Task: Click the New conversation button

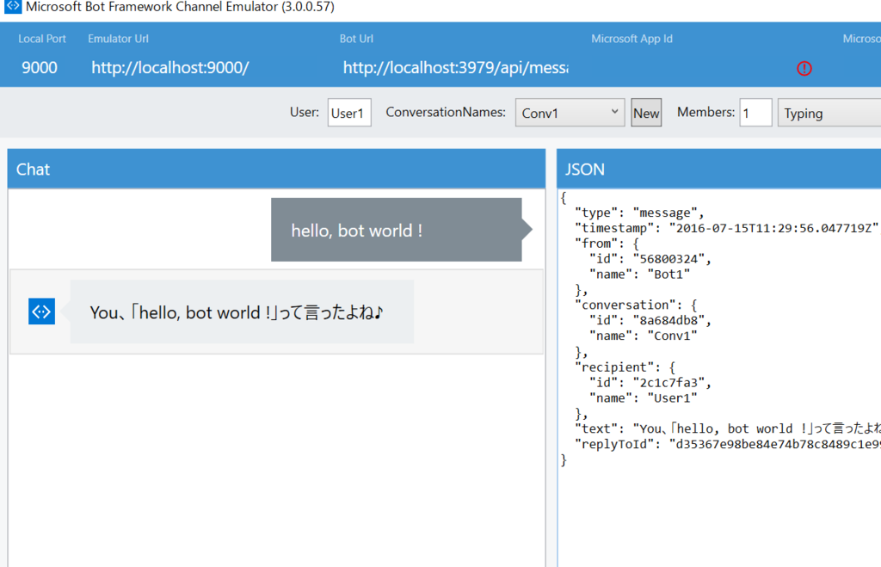Action: click(646, 112)
